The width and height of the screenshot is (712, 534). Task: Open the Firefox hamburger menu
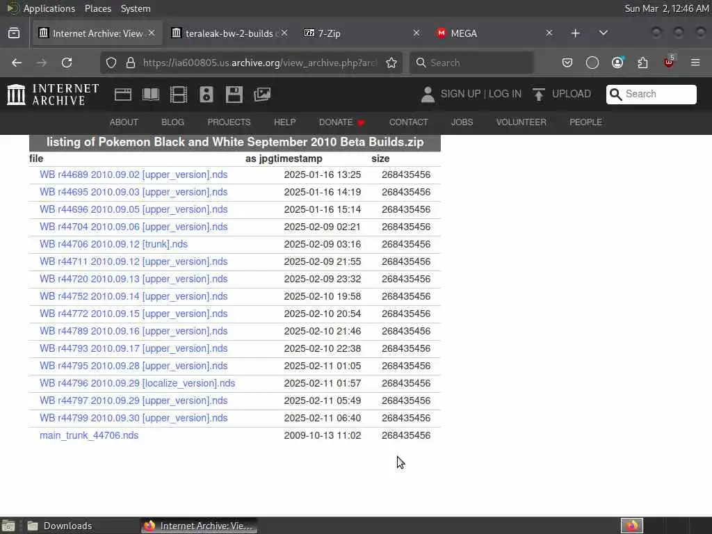pos(695,63)
